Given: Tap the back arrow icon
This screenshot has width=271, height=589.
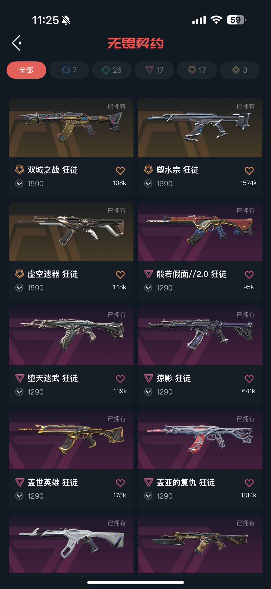Looking at the screenshot, I should point(17,43).
